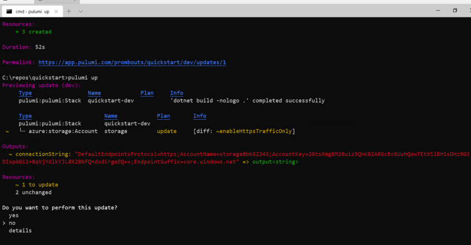This screenshot has width=471, height=245.
Task: Minimize the terminal window
Action: tap(438, 11)
